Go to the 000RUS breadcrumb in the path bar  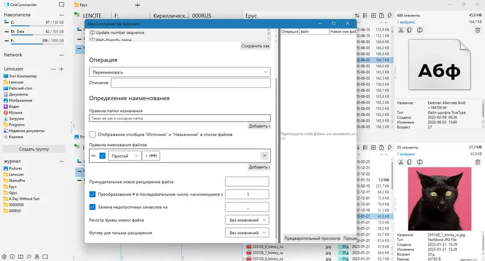click(201, 16)
